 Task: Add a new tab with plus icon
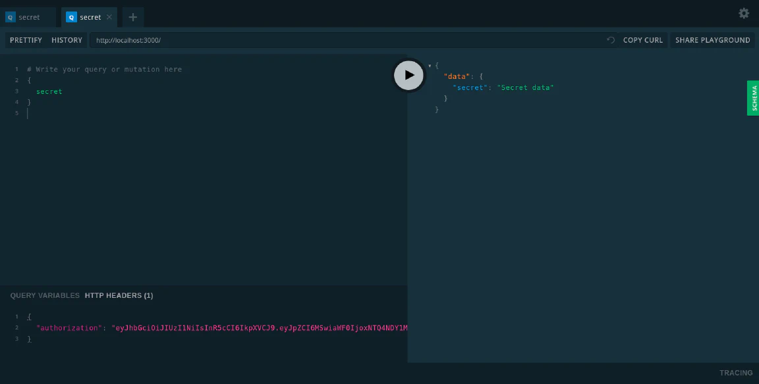[133, 17]
